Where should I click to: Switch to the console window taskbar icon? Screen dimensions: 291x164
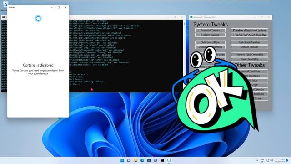coord(162,160)
